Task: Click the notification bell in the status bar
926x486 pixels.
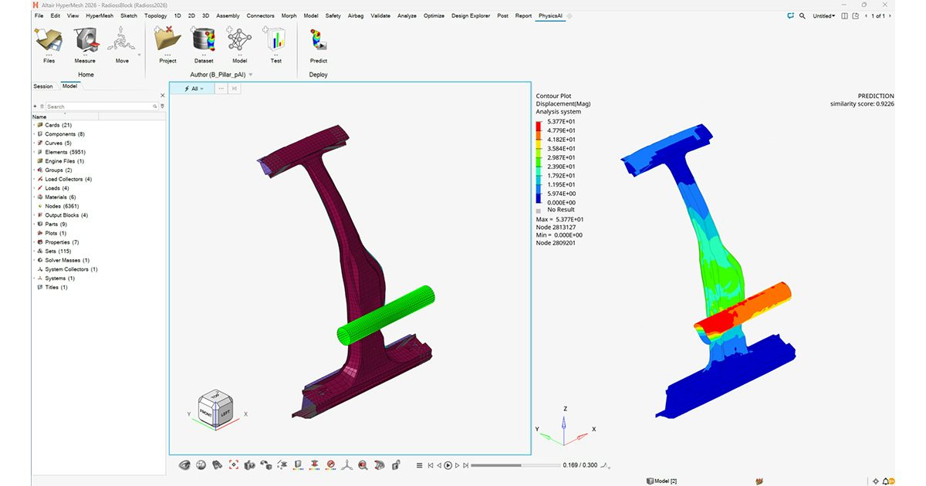Action: (x=887, y=481)
